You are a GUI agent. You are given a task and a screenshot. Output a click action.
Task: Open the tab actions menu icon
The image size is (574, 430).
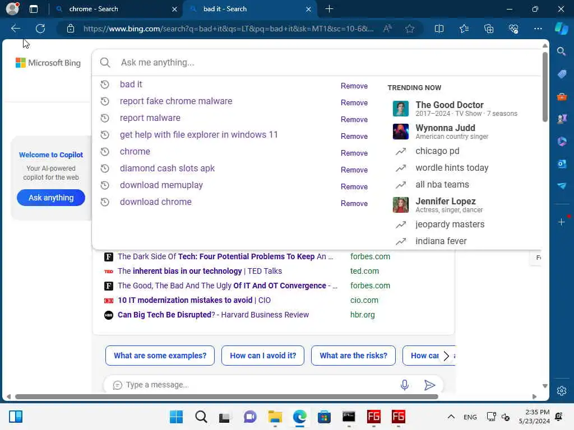[33, 9]
